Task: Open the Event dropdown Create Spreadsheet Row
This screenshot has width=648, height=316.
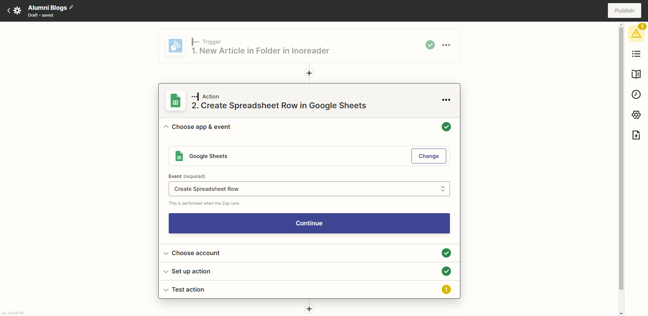Action: (x=309, y=189)
